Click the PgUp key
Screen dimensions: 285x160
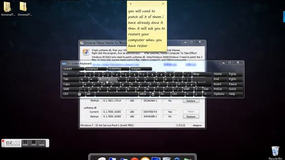click(235, 74)
